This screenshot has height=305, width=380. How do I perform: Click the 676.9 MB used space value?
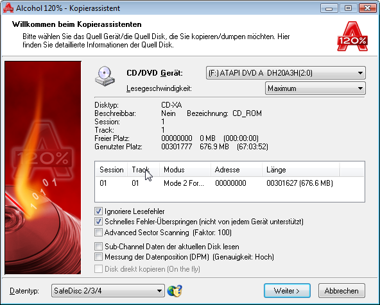pyautogui.click(x=214, y=147)
